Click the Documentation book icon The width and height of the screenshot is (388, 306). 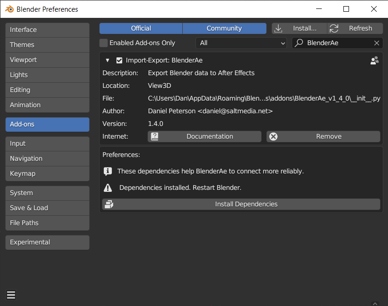[155, 136]
